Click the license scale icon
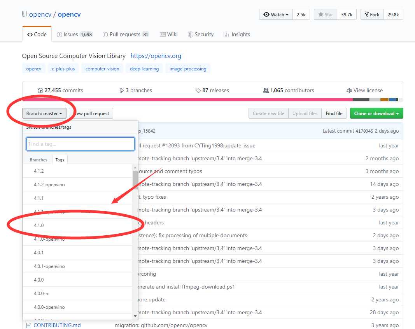Viewport: 415px width, 329px height. coord(349,91)
